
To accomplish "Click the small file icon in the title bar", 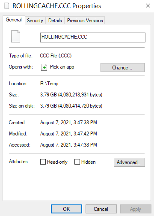I will [x=6, y=6].
